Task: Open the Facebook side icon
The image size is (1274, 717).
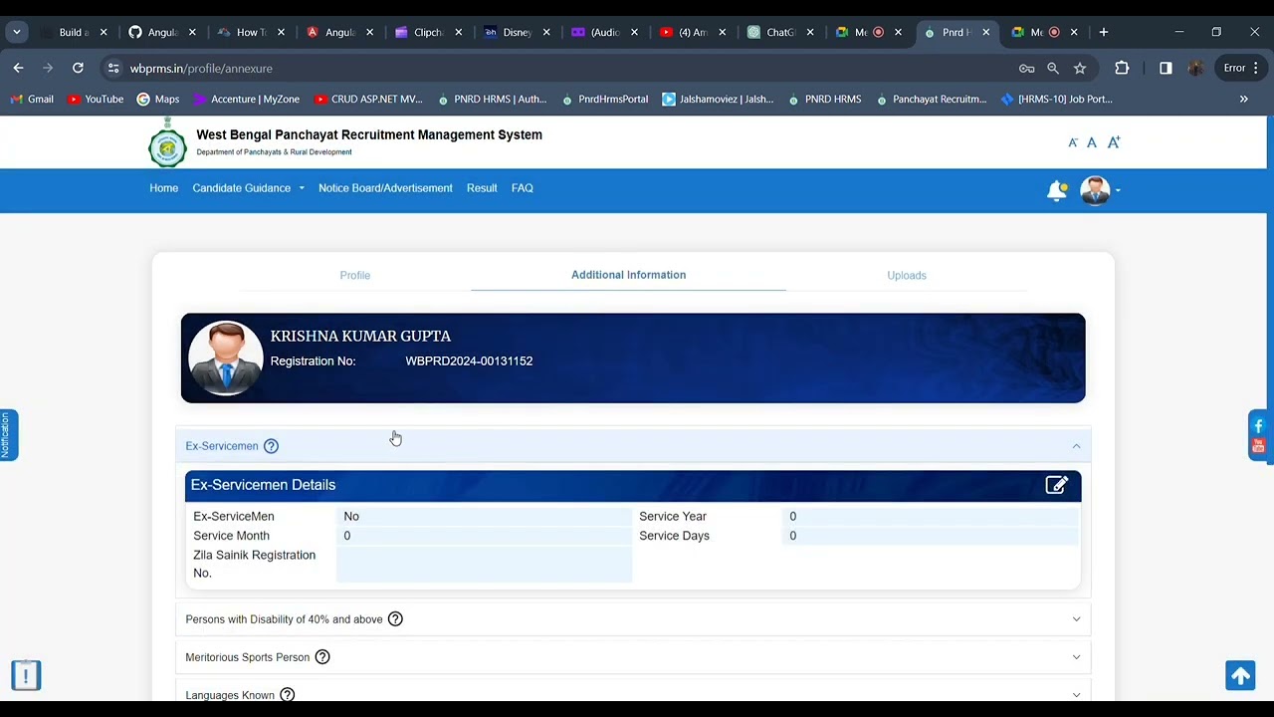Action: (1258, 426)
